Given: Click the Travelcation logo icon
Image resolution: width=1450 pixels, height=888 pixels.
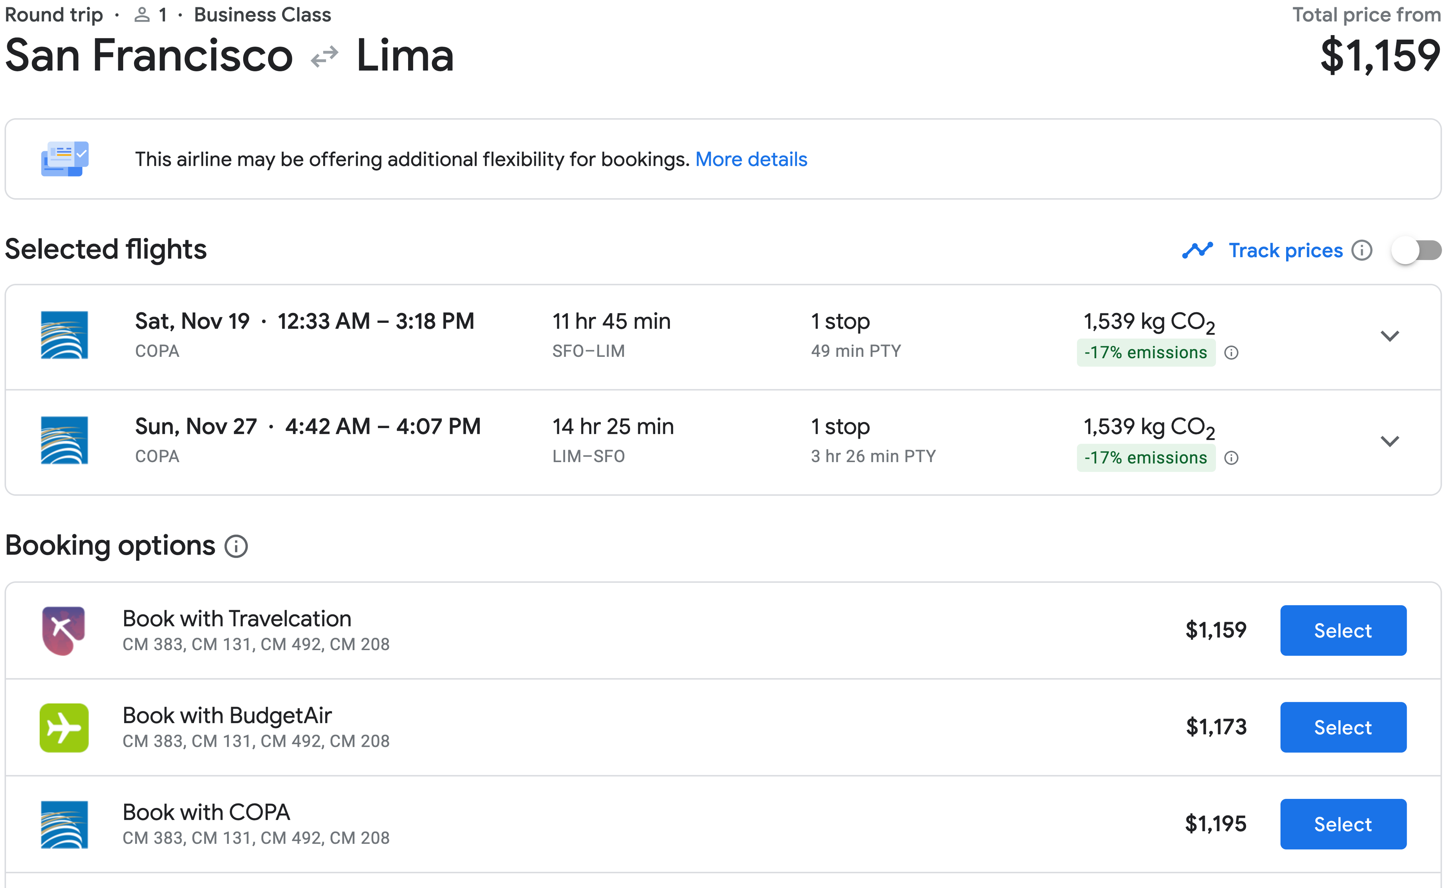Looking at the screenshot, I should coord(63,630).
